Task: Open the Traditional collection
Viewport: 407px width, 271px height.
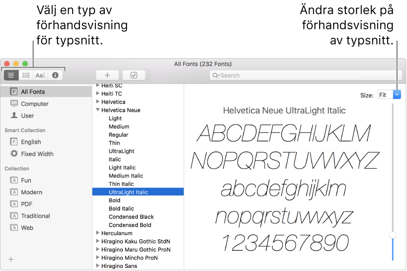Action: (35, 216)
